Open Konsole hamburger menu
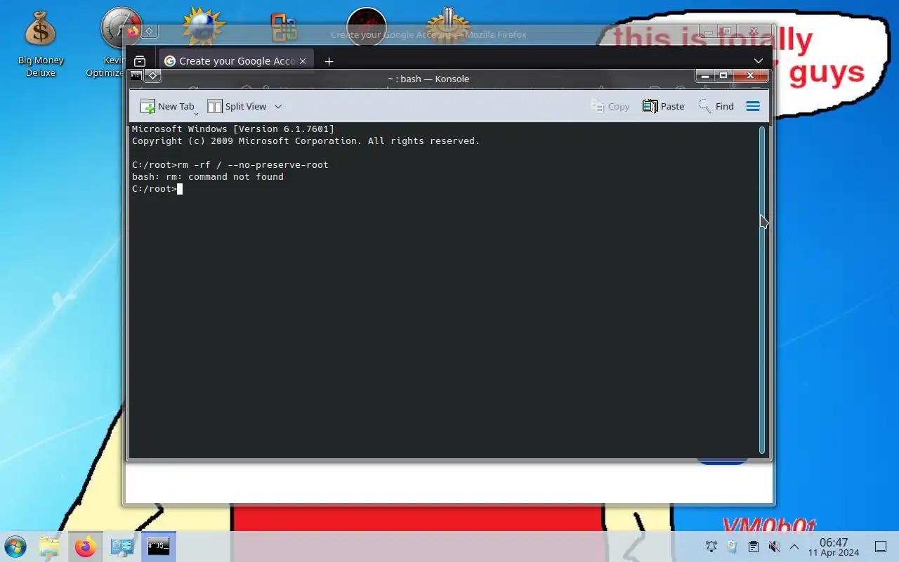 pos(753,106)
